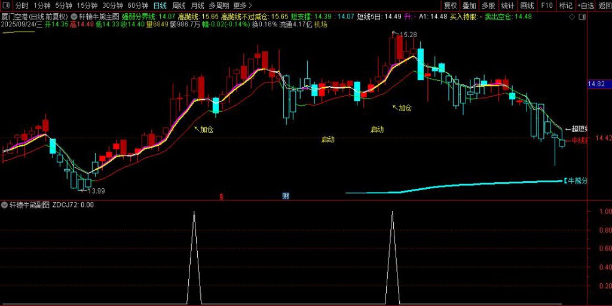Switch to the 日线 daily chart
612x306 pixels.
pyautogui.click(x=160, y=5)
